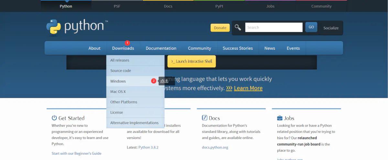
Task: Open the Python top tab
Action: click(66, 6)
